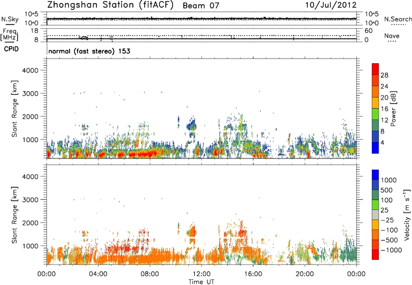This screenshot has height=285, width=412.
Task: Click the 'normal (fast stereo) 153' text
Action: 89,51
